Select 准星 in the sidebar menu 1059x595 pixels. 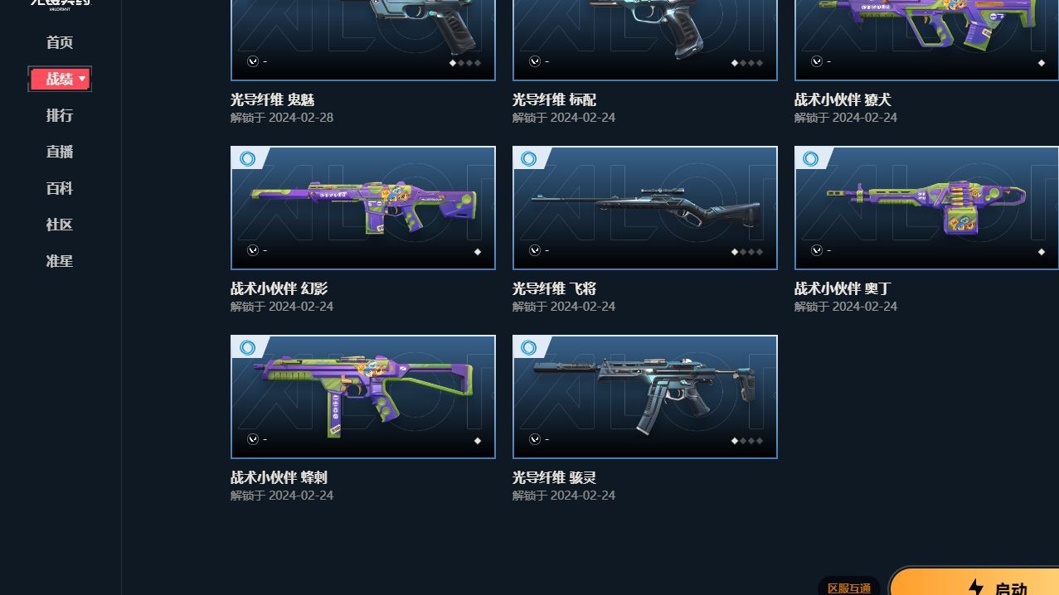point(60,261)
